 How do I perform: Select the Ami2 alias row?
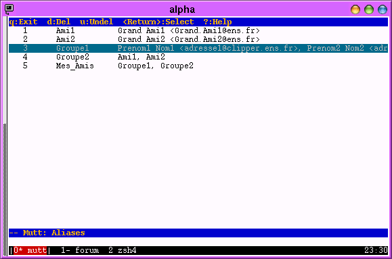(x=198, y=39)
